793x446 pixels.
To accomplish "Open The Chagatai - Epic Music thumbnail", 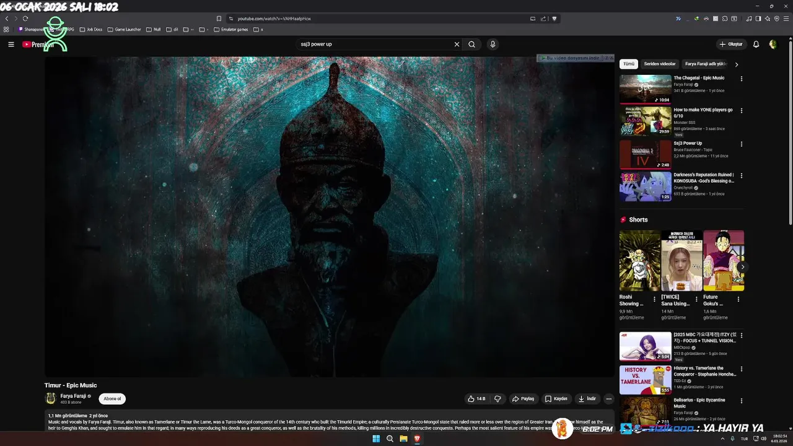I will 645,89.
